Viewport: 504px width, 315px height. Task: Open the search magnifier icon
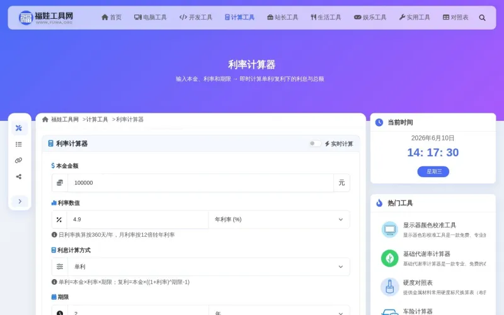(x=482, y=18)
